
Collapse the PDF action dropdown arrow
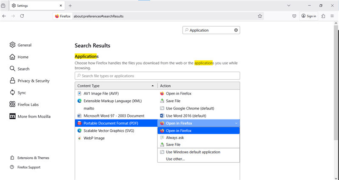[x=236, y=123]
